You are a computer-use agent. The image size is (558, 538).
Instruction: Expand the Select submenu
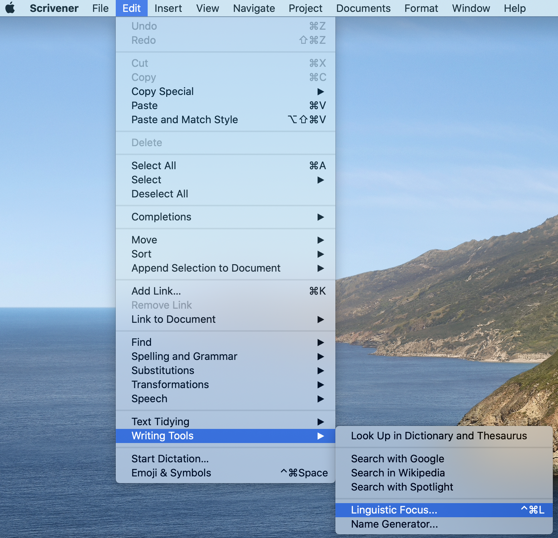(226, 180)
